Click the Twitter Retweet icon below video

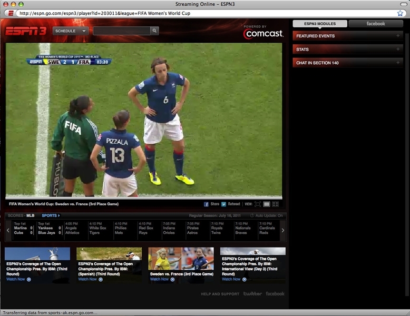[224, 204]
